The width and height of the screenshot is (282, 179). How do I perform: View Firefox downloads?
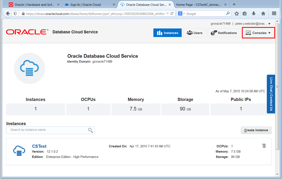pyautogui.click(x=254, y=13)
